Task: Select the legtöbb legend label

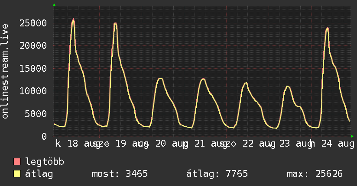Action: pos(45,161)
